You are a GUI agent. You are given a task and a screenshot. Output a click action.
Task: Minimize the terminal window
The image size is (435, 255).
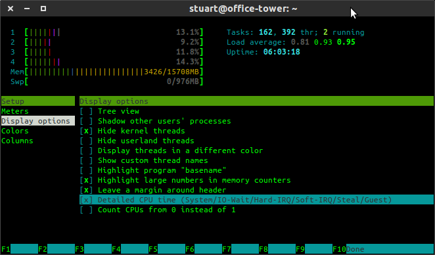(27, 9)
